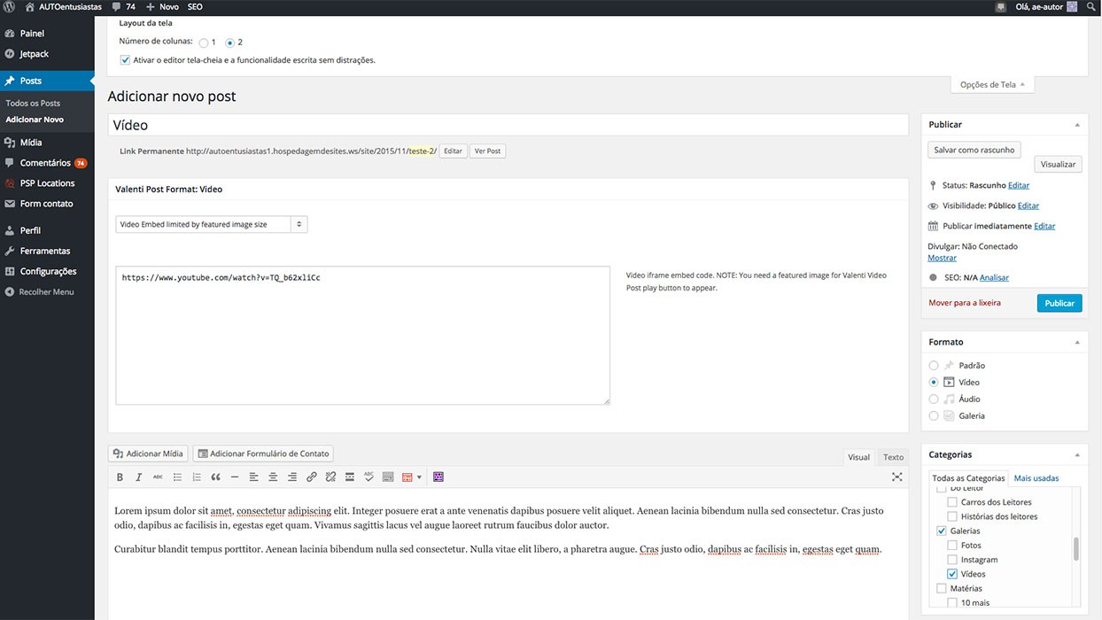The image size is (1102, 620).
Task: Click the post title field
Action: click(x=508, y=126)
